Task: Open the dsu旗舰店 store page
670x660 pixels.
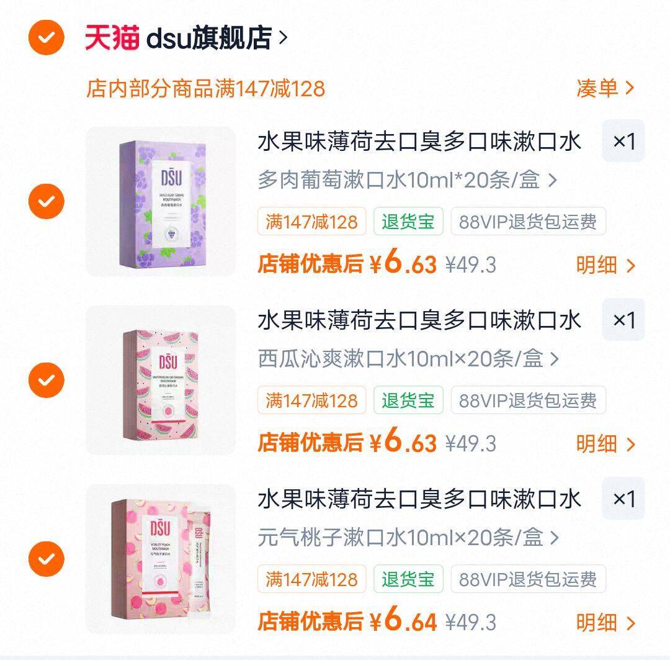Action: (217, 38)
